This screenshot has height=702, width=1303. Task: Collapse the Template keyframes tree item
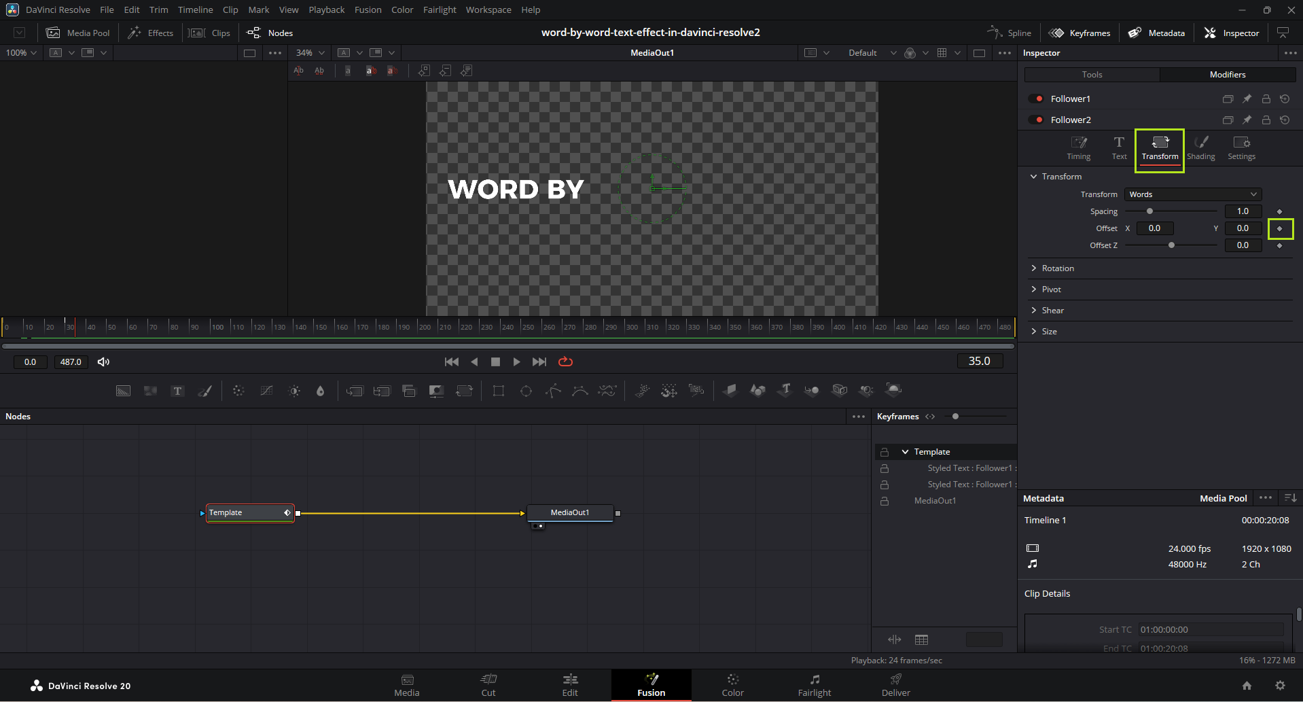(x=905, y=452)
